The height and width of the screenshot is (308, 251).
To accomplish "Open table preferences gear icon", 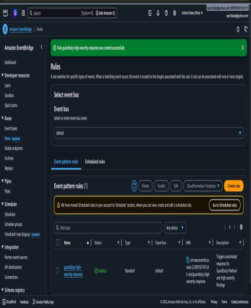I will pyautogui.click(x=241, y=227).
